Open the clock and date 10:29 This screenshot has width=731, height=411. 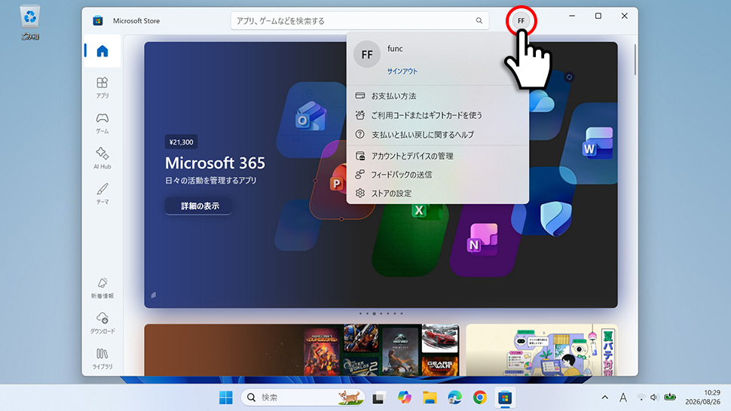[x=702, y=397]
